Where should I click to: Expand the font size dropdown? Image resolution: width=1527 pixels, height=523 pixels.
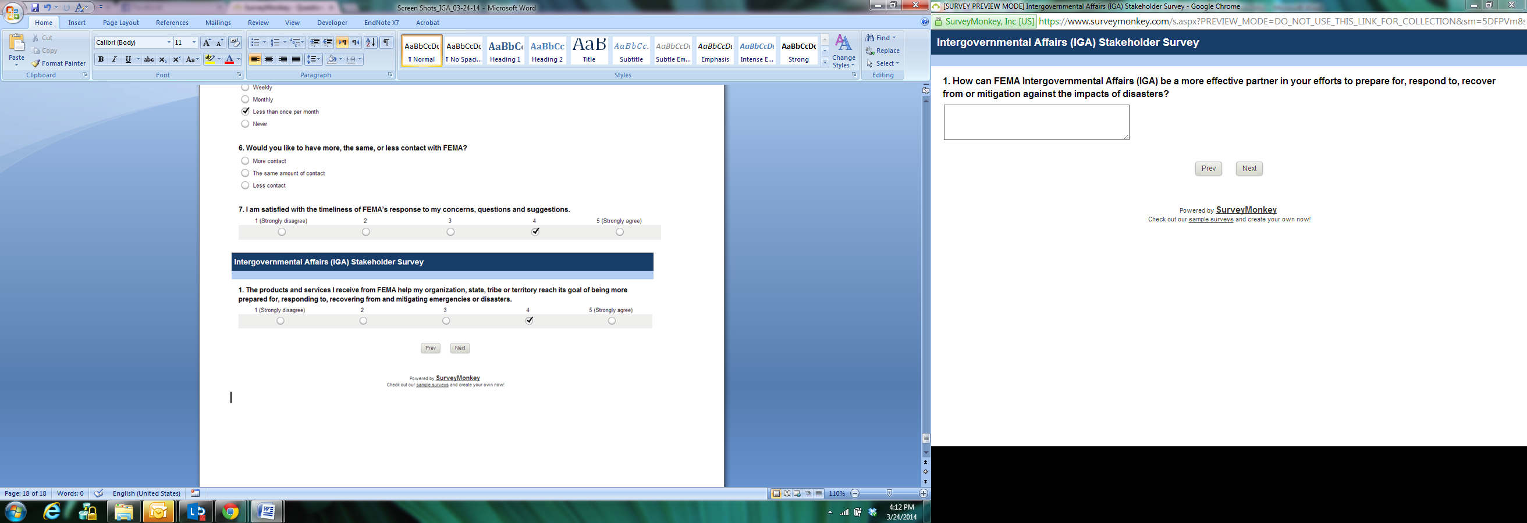click(x=194, y=42)
